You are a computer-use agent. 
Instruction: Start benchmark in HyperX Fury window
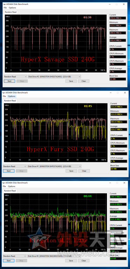click(x=9, y=171)
